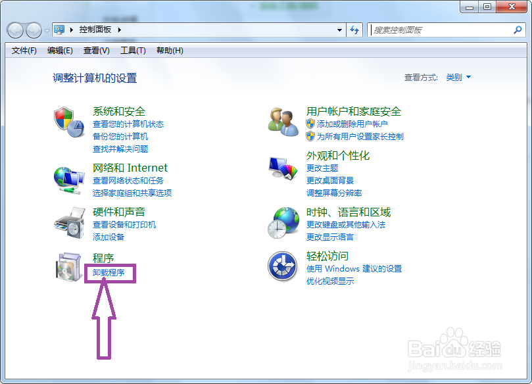Open the 文件(F) menu
This screenshot has height=384, width=532.
[24, 51]
